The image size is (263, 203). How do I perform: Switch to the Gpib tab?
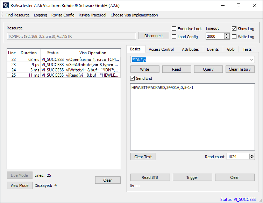click(230, 49)
